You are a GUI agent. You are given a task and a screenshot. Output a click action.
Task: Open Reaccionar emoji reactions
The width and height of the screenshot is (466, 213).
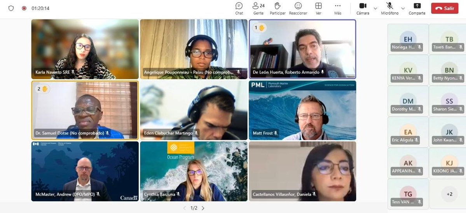click(x=298, y=9)
